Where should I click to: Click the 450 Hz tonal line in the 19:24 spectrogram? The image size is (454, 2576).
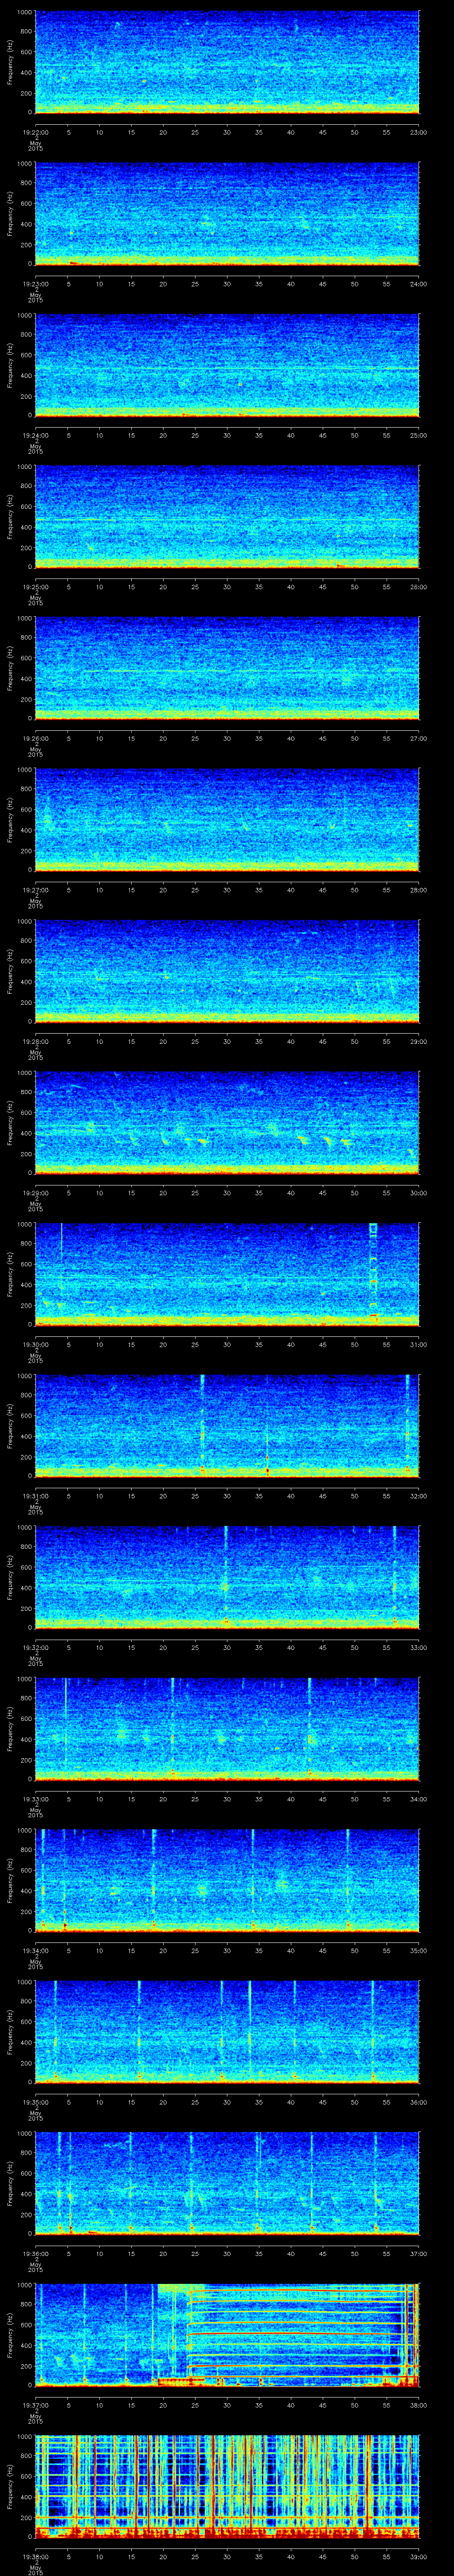coord(227,369)
